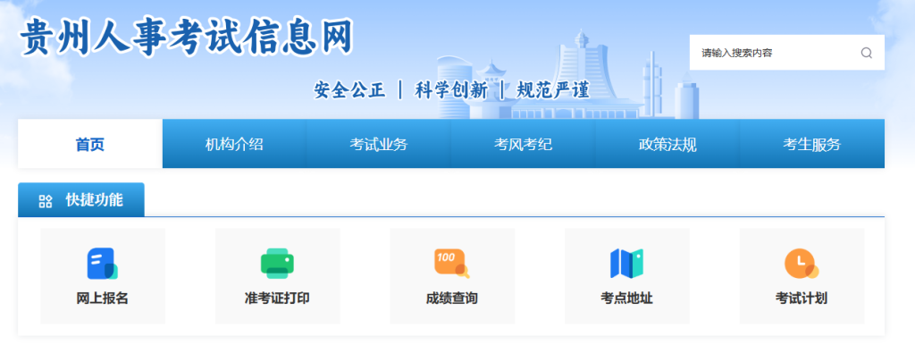Click the orange clock icon for 考试计划
This screenshot has height=353, width=915.
[x=802, y=264]
